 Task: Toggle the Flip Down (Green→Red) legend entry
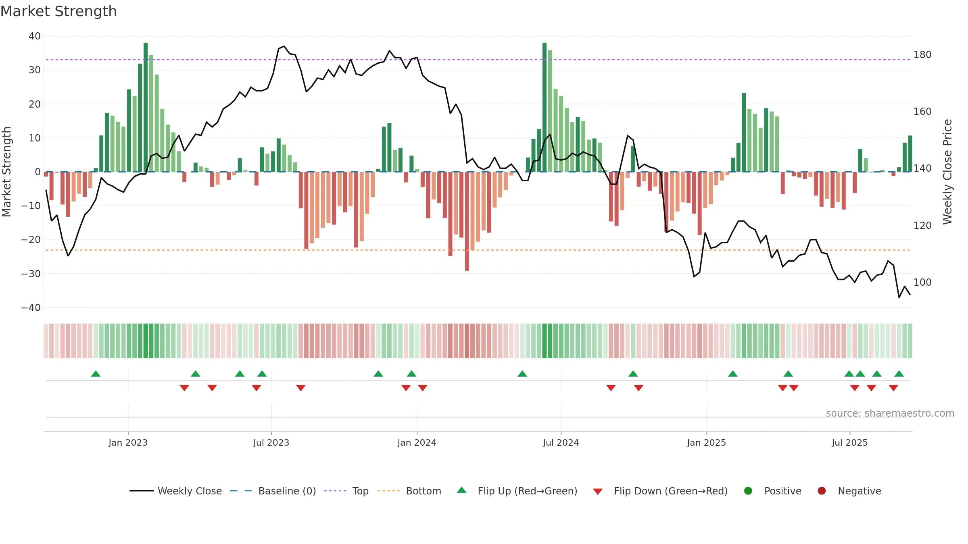click(x=660, y=491)
